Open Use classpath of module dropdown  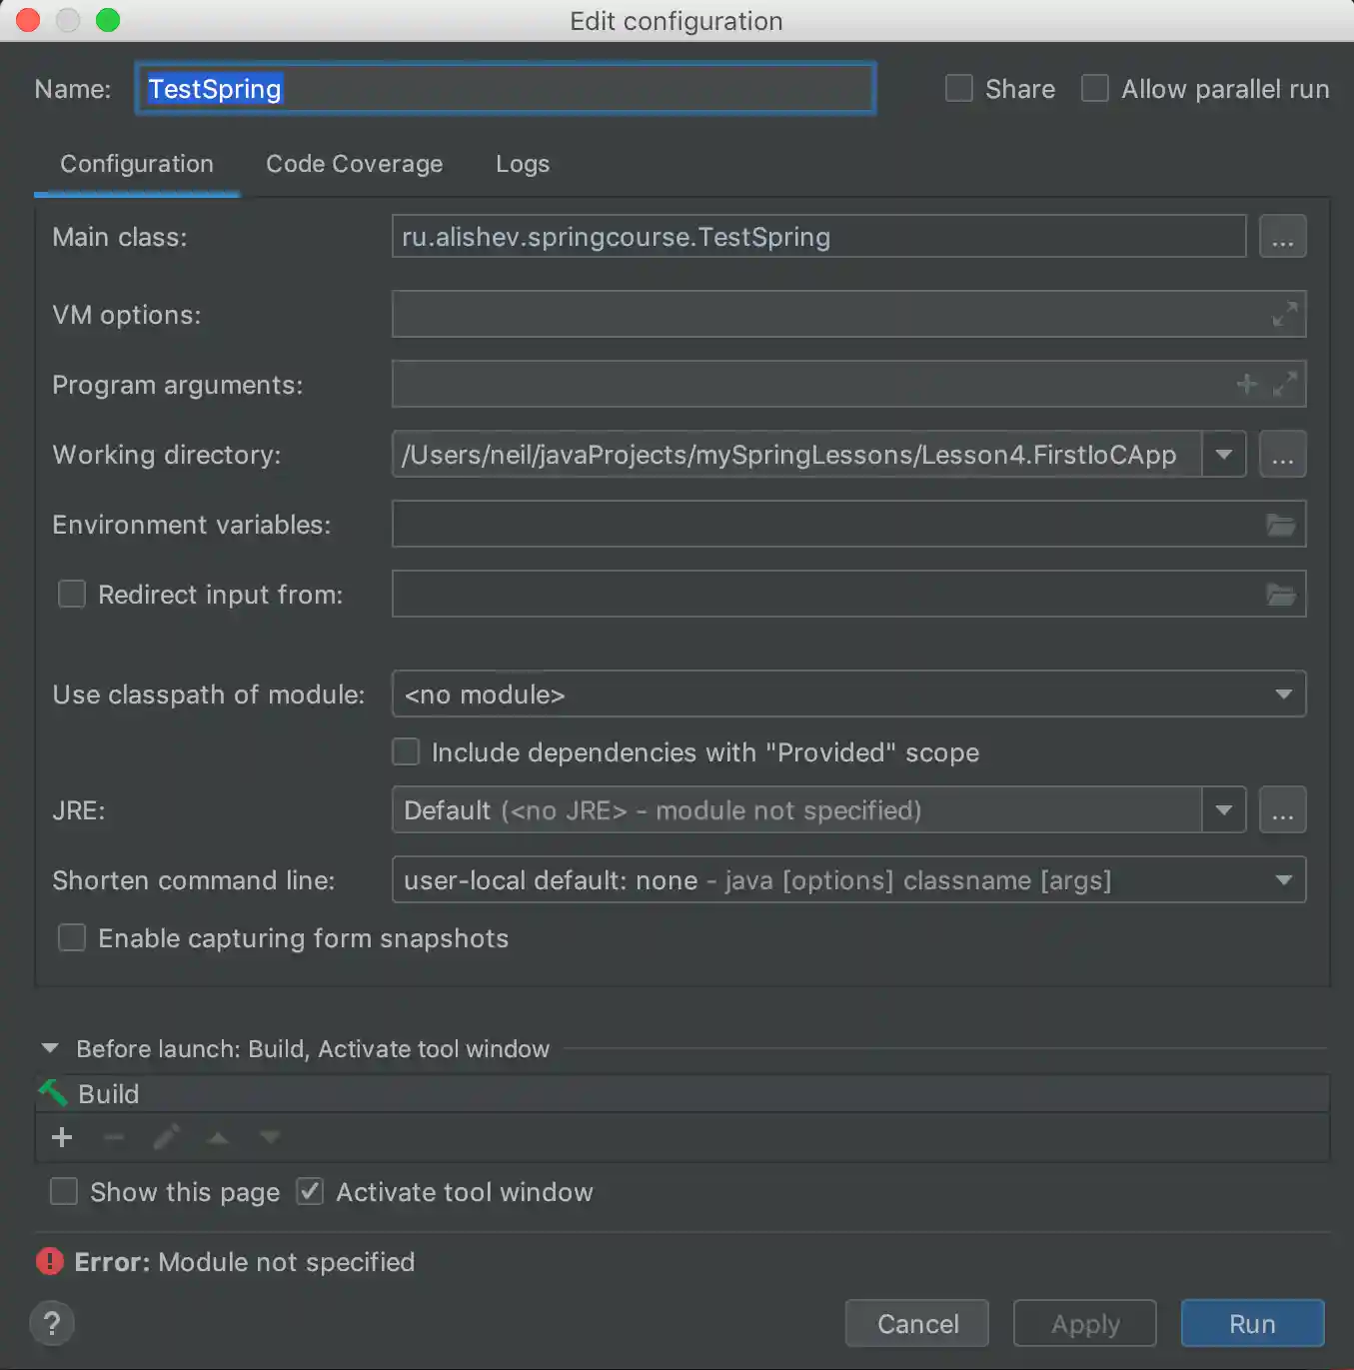pyautogui.click(x=848, y=694)
